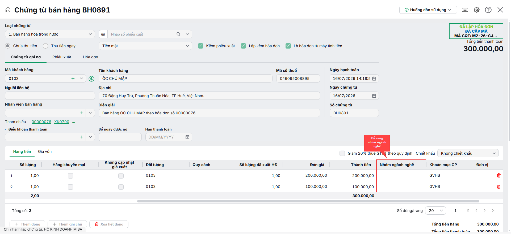Click the Tên khách hàng field ÔC CHÚ MẬP
This screenshot has width=511, height=234.
coord(186,79)
